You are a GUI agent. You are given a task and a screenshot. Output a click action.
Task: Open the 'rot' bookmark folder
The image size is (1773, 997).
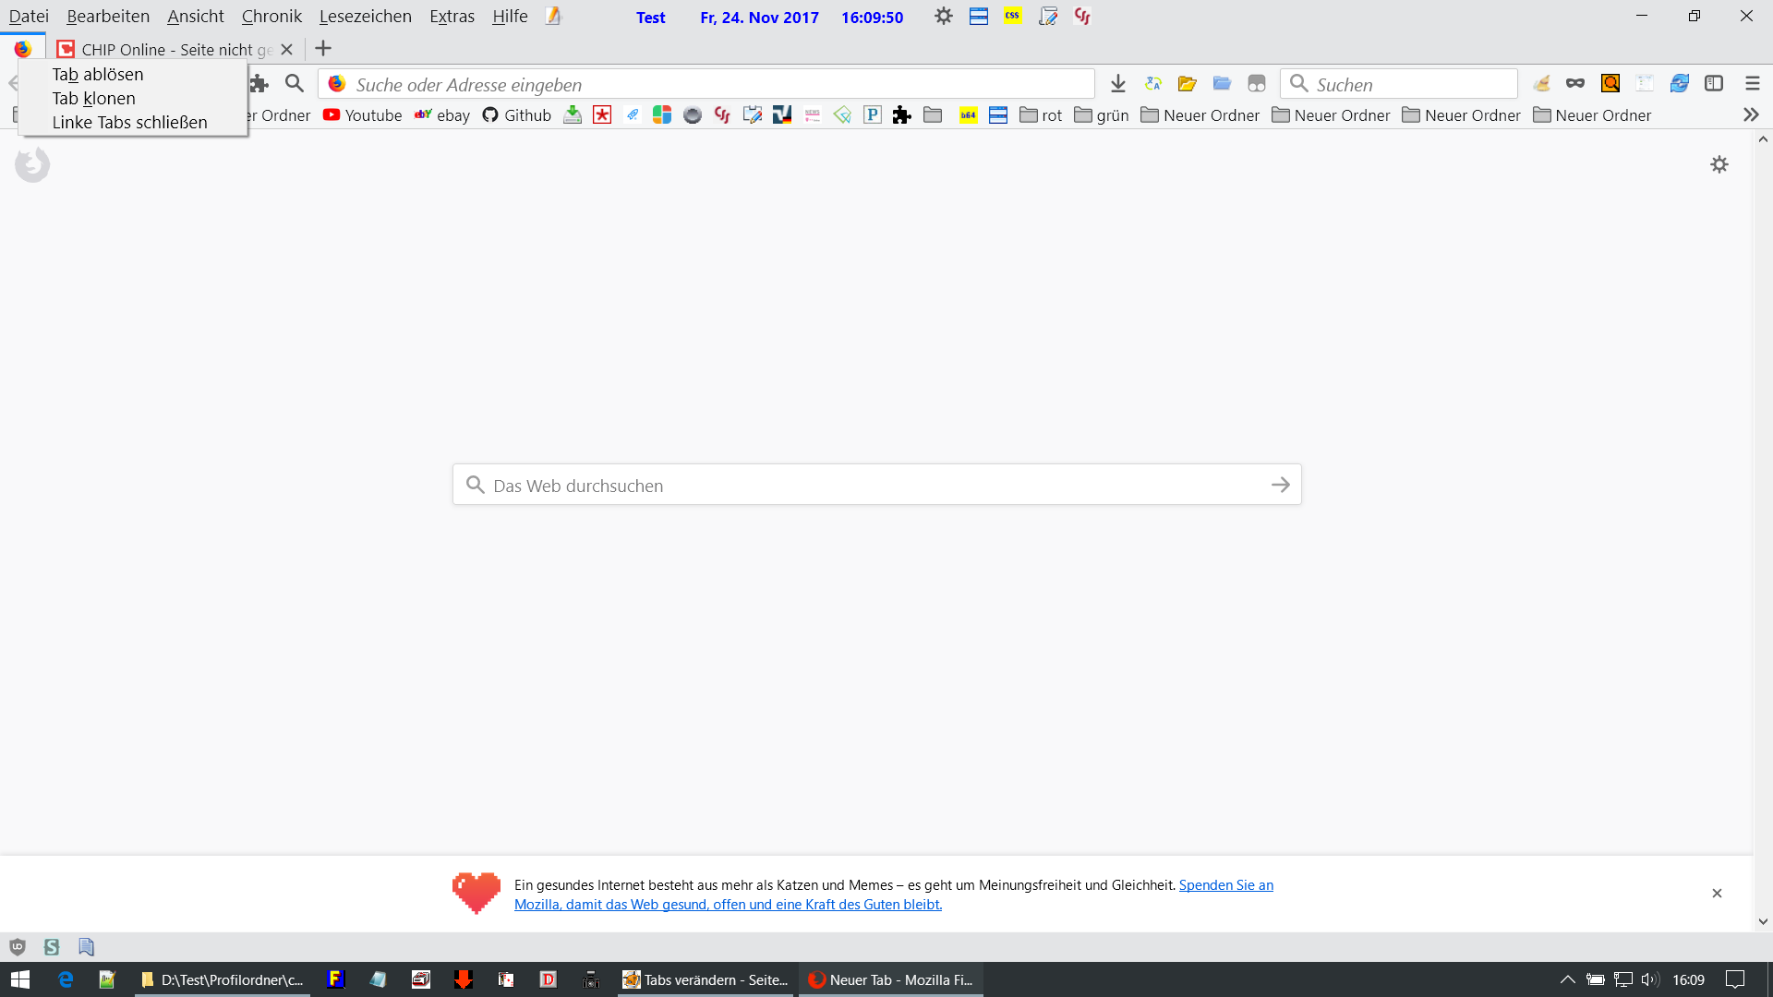pos(1041,115)
